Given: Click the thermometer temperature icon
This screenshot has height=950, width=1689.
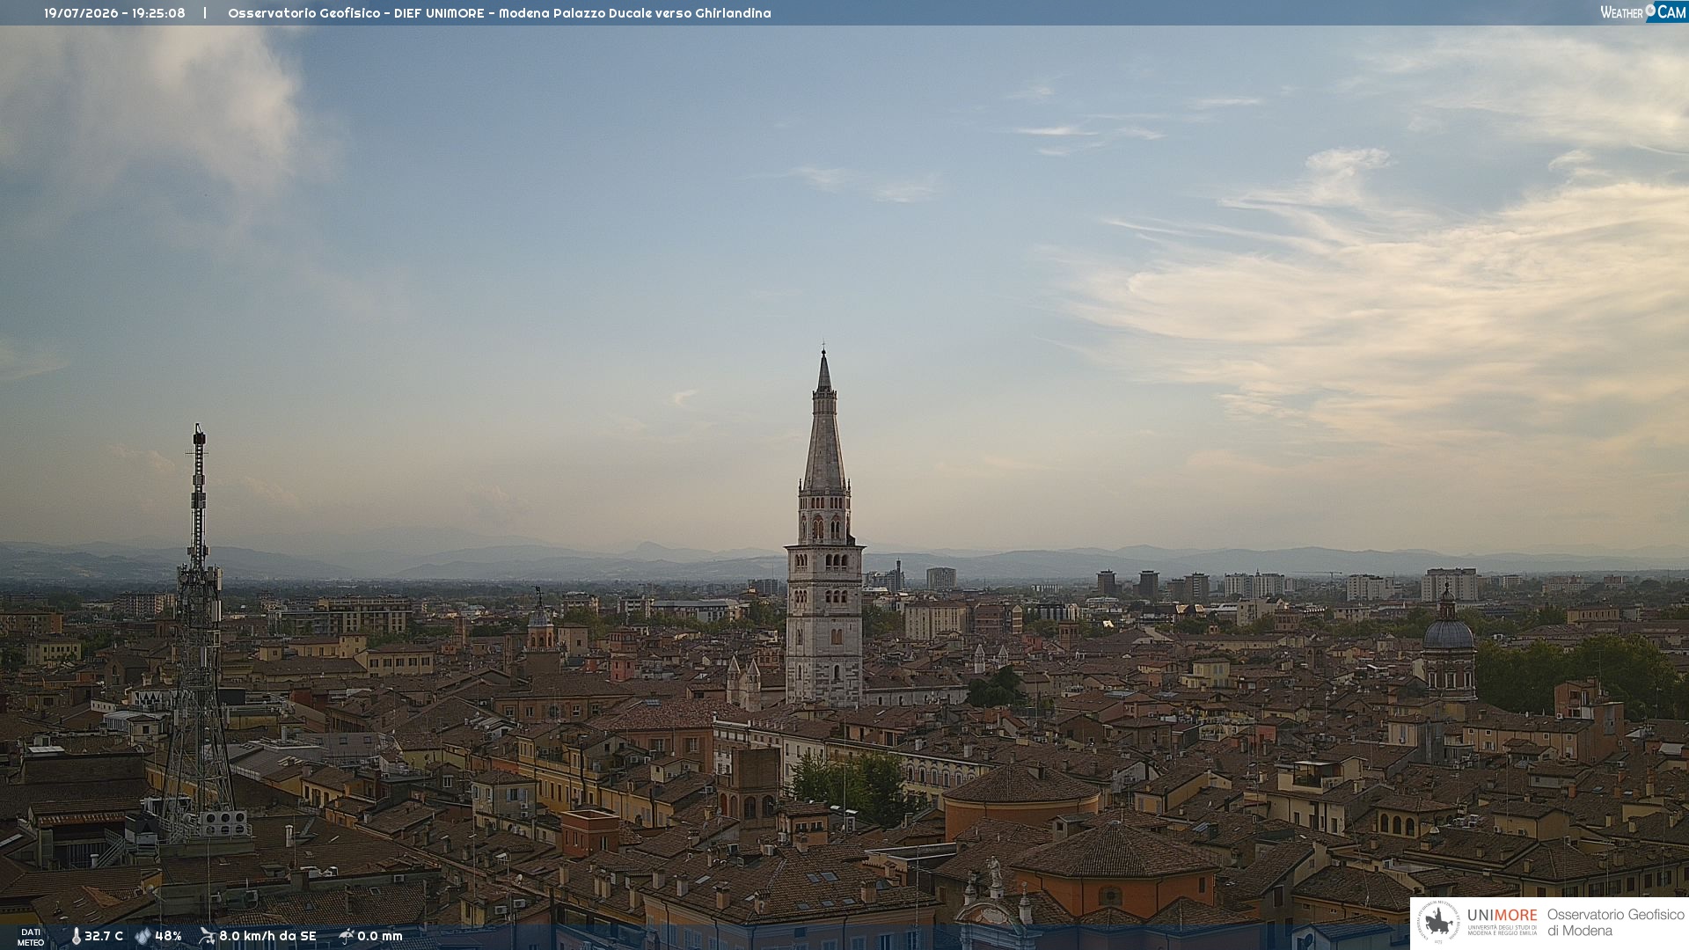Looking at the screenshot, I should [x=76, y=937].
